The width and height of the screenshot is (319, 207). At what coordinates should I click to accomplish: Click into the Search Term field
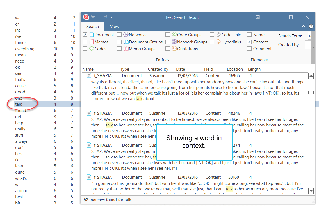(309, 36)
